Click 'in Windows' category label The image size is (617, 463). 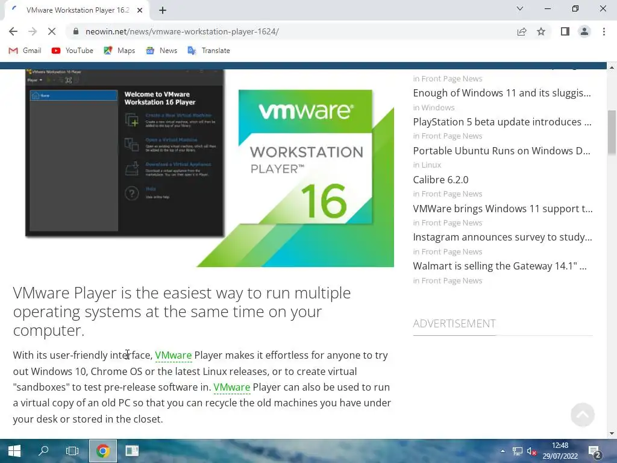434,107
